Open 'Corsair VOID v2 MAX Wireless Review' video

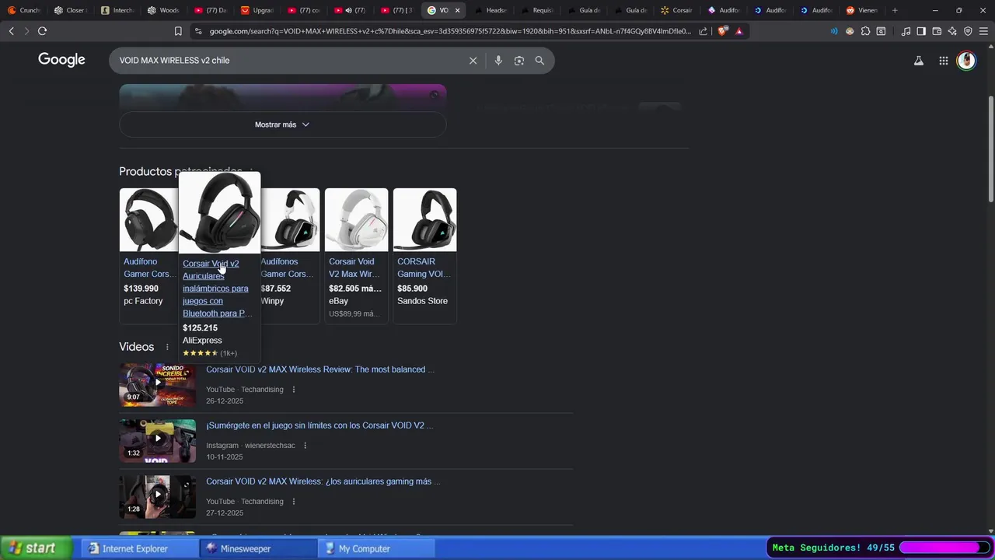(319, 369)
